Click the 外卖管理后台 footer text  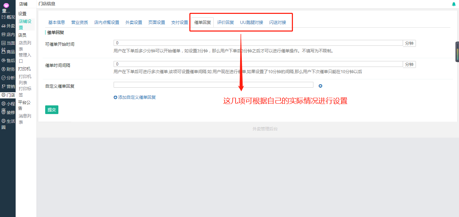pos(265,129)
